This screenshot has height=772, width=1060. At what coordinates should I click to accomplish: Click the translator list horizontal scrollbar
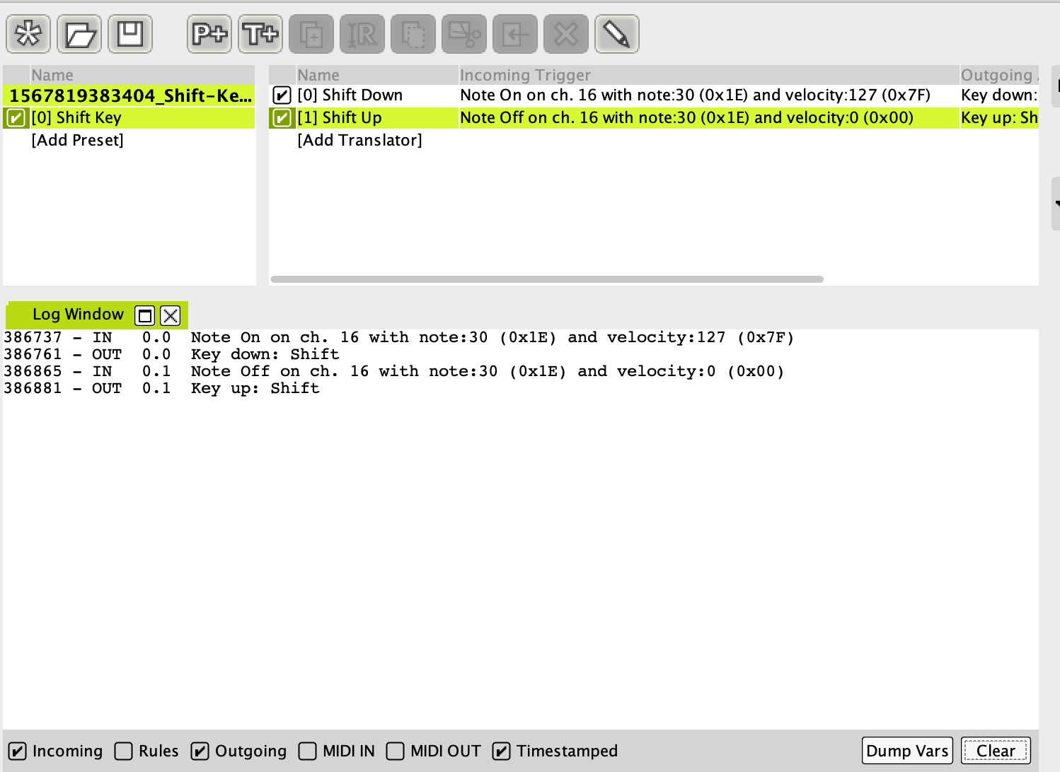tap(546, 279)
